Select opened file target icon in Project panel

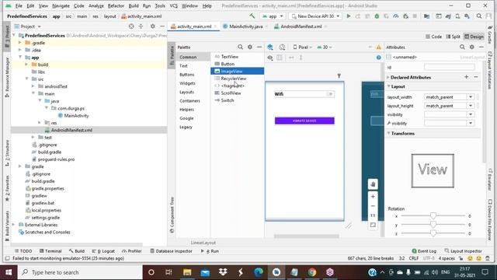[x=131, y=26]
